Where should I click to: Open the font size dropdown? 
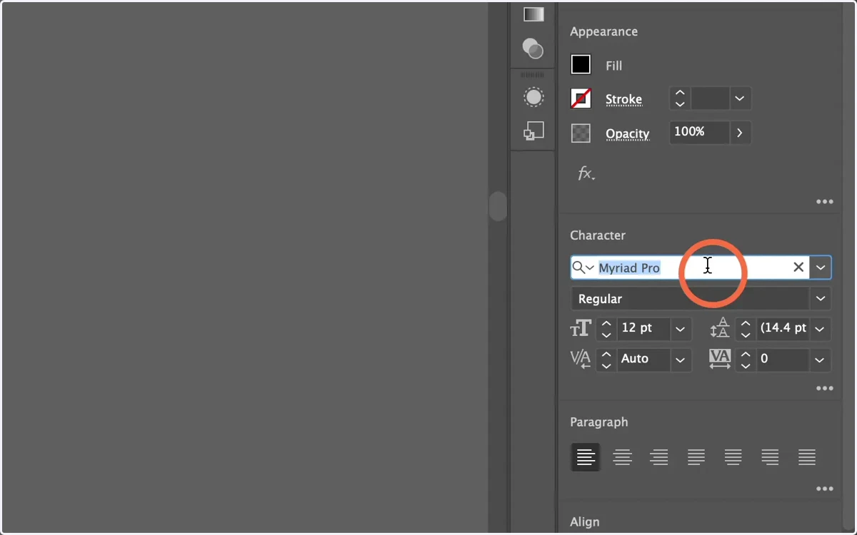(x=681, y=329)
